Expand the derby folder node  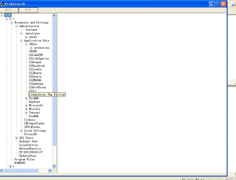coord(26,37)
